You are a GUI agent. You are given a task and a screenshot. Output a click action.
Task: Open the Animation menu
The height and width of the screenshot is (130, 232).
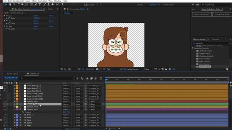42,1
